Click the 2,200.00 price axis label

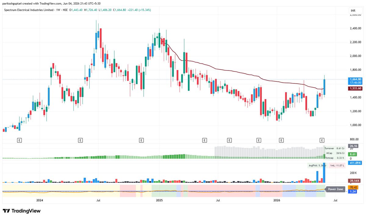coord(355,42)
